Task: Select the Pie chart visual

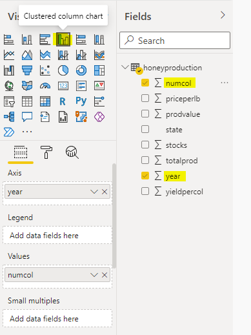Action: coord(63,70)
